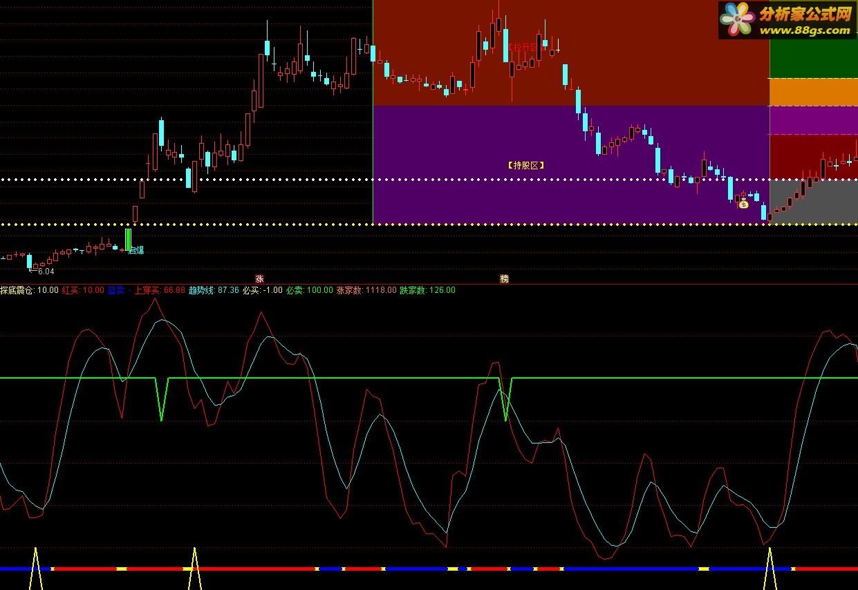Click the 趋势线: 87.36 value
The width and height of the screenshot is (858, 590).
[x=214, y=290]
